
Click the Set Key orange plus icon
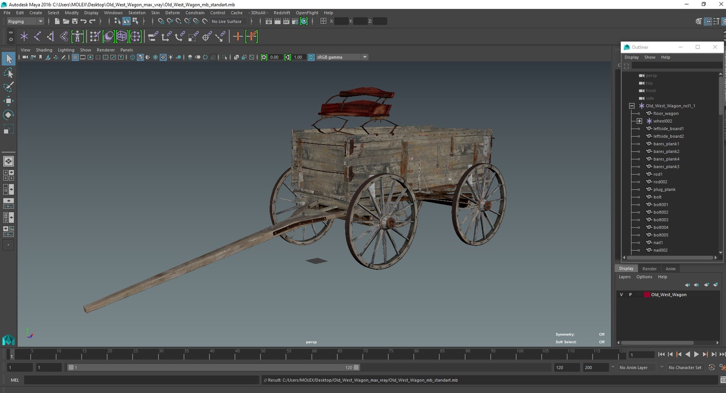point(237,37)
